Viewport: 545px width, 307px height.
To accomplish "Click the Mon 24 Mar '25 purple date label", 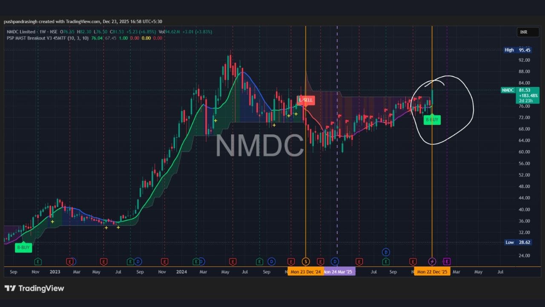I will (x=338, y=271).
